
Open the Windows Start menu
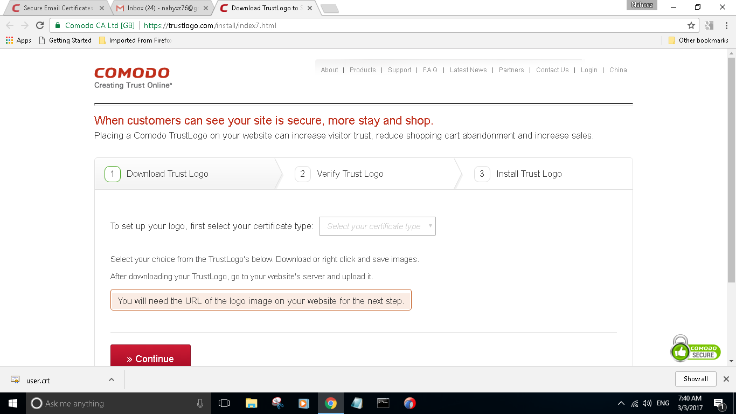tap(13, 403)
